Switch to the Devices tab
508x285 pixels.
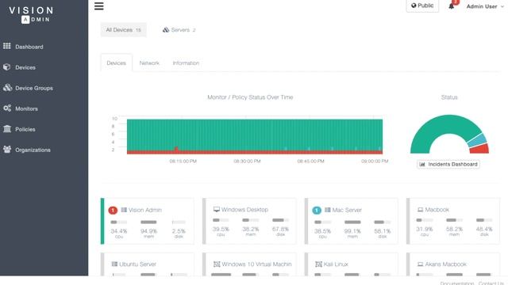click(117, 63)
